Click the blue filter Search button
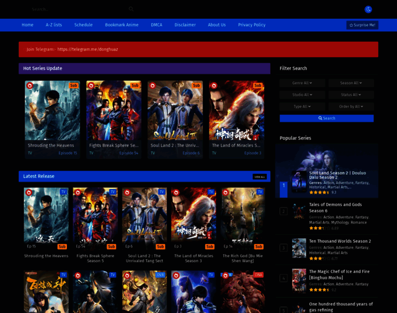397x313 pixels. (x=326, y=118)
